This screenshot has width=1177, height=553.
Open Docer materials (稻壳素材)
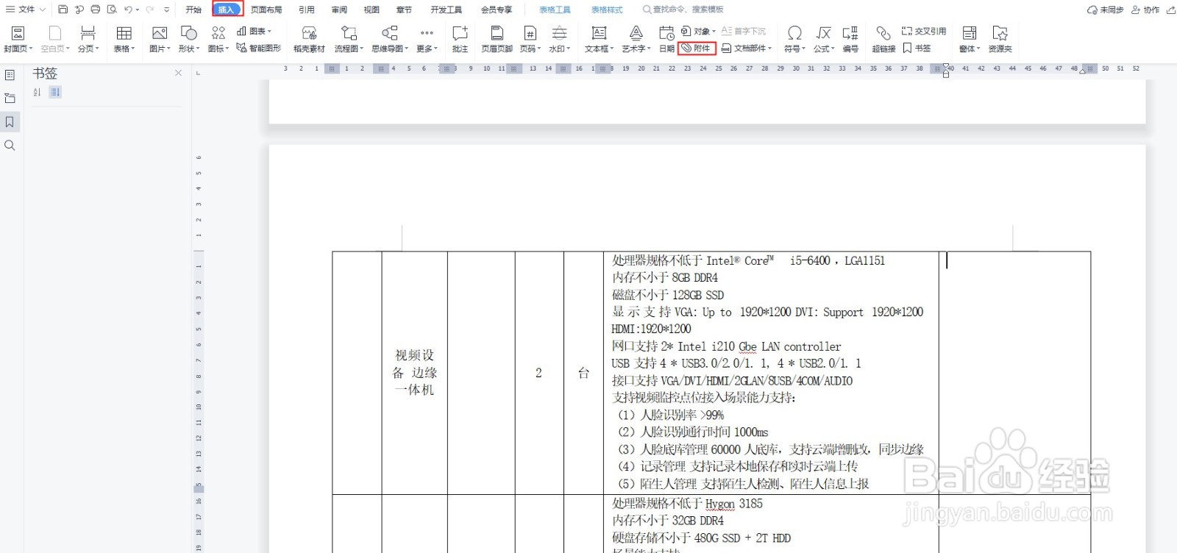(x=309, y=39)
